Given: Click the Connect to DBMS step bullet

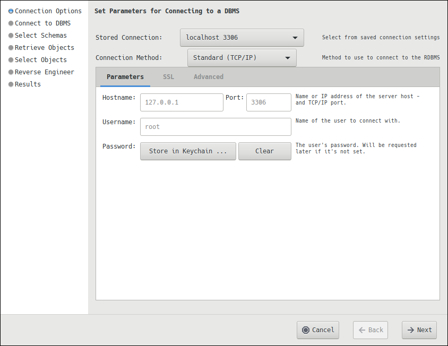Looking at the screenshot, I should tap(11, 23).
